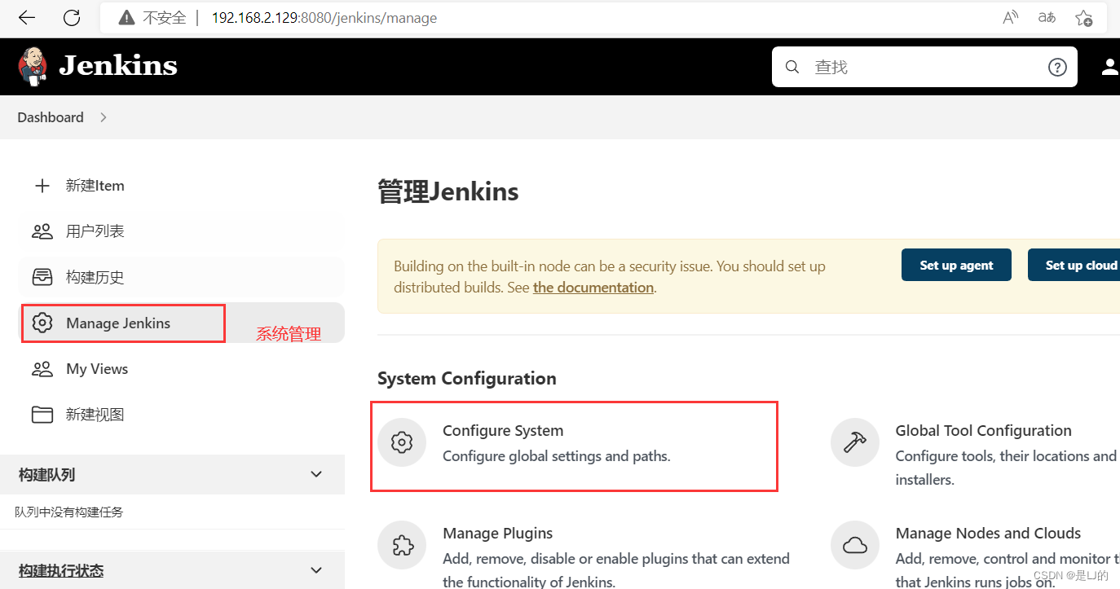The image size is (1120, 589).
Task: Click the Configure System gear icon
Action: pos(402,442)
